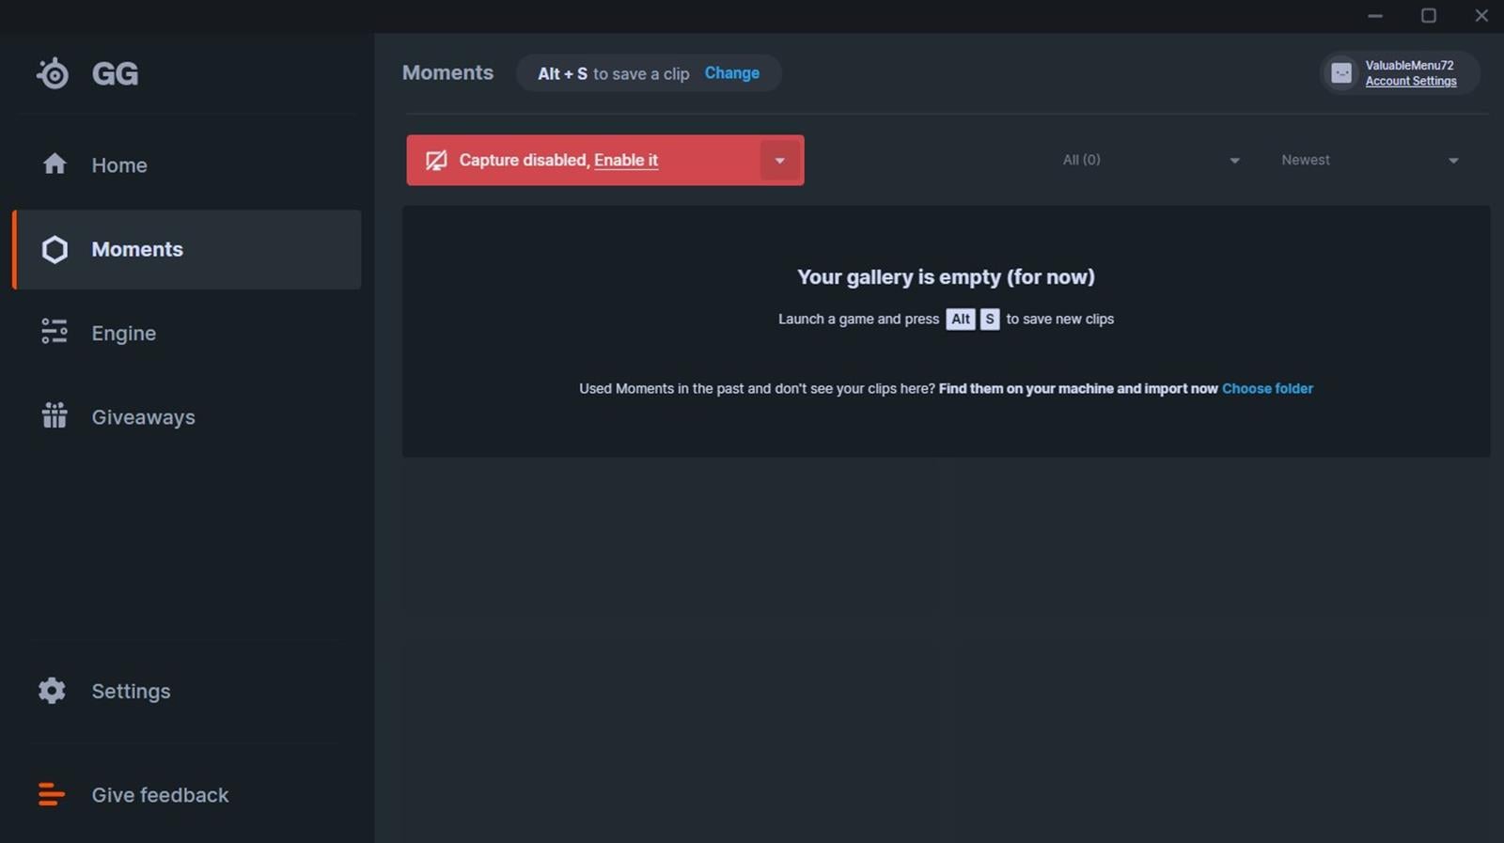Click the Give feedback orange icon
This screenshot has height=843, width=1504.
(51, 794)
